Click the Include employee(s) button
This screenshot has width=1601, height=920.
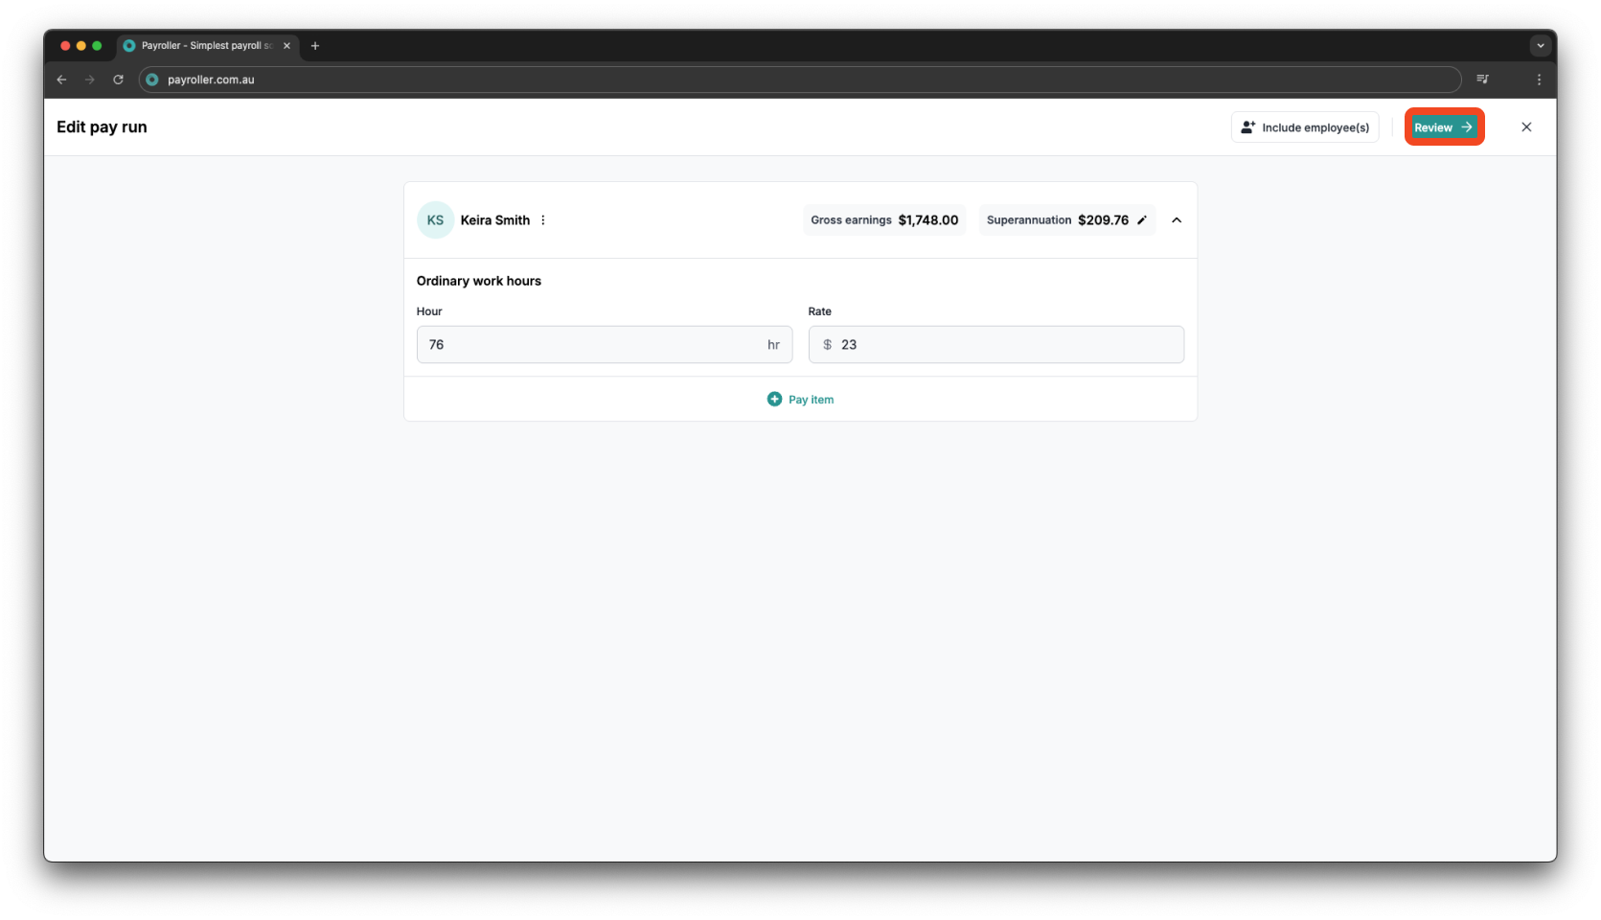tap(1305, 126)
